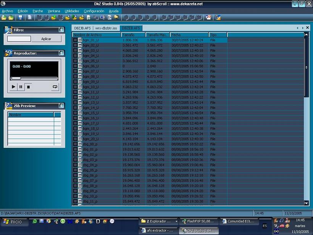
Task: Enable the checkbox for zbg_08_p
Action: (75, 186)
